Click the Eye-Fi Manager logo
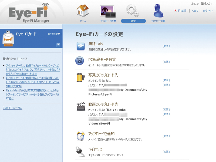 tap(29, 13)
